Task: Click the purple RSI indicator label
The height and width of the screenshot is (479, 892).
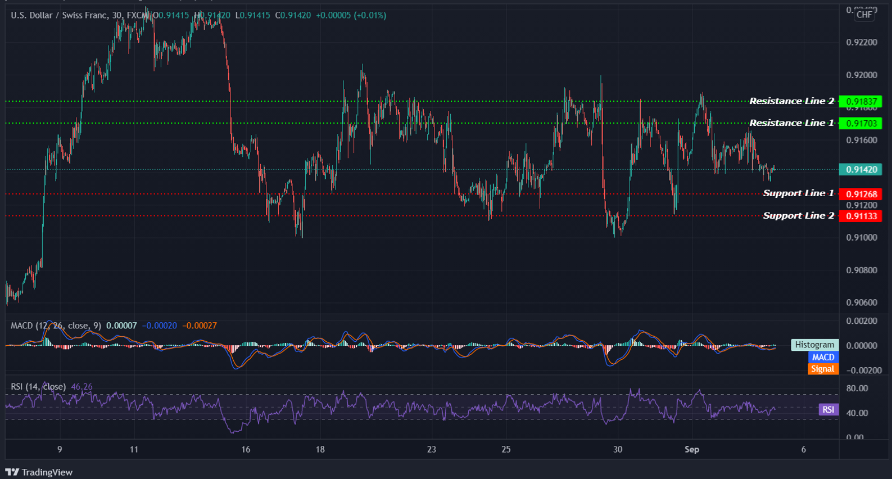Action: pyautogui.click(x=828, y=409)
